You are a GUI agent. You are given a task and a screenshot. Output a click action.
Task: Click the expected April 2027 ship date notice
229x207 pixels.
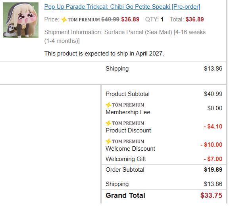[x=104, y=54]
